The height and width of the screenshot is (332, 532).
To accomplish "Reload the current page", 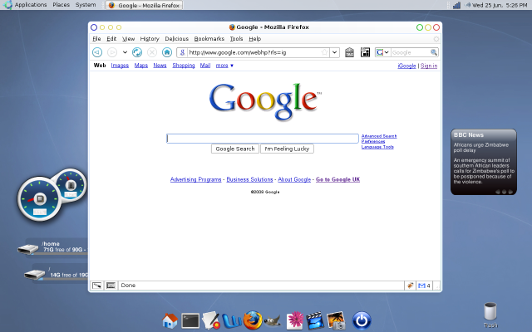I will (x=137, y=52).
